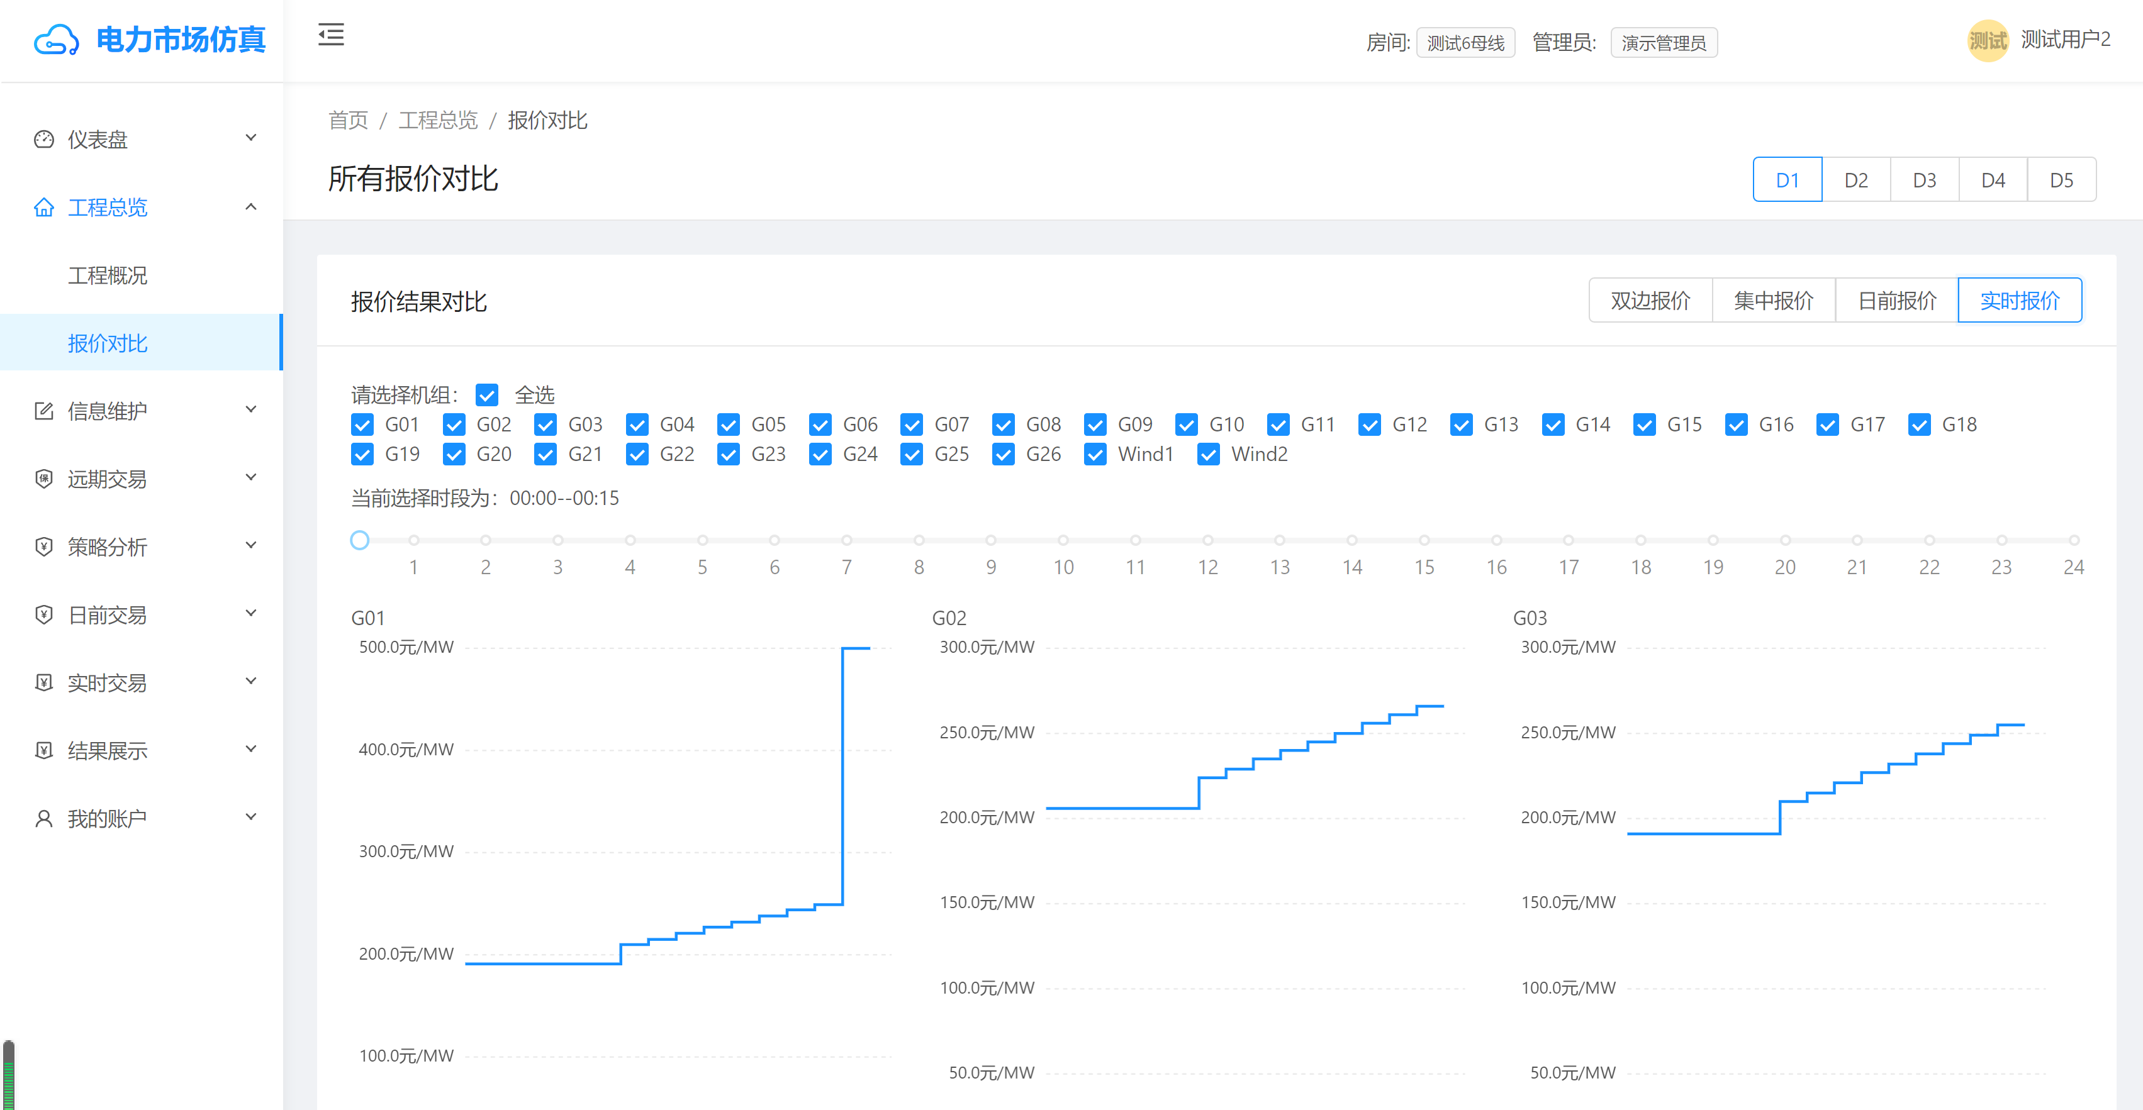2143x1110 pixels.
Task: Expand the 远期交易 menu chevron
Action: coord(251,478)
